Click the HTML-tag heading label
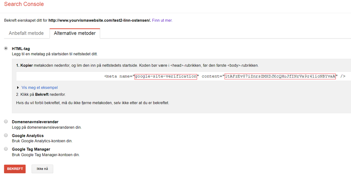 (21, 49)
